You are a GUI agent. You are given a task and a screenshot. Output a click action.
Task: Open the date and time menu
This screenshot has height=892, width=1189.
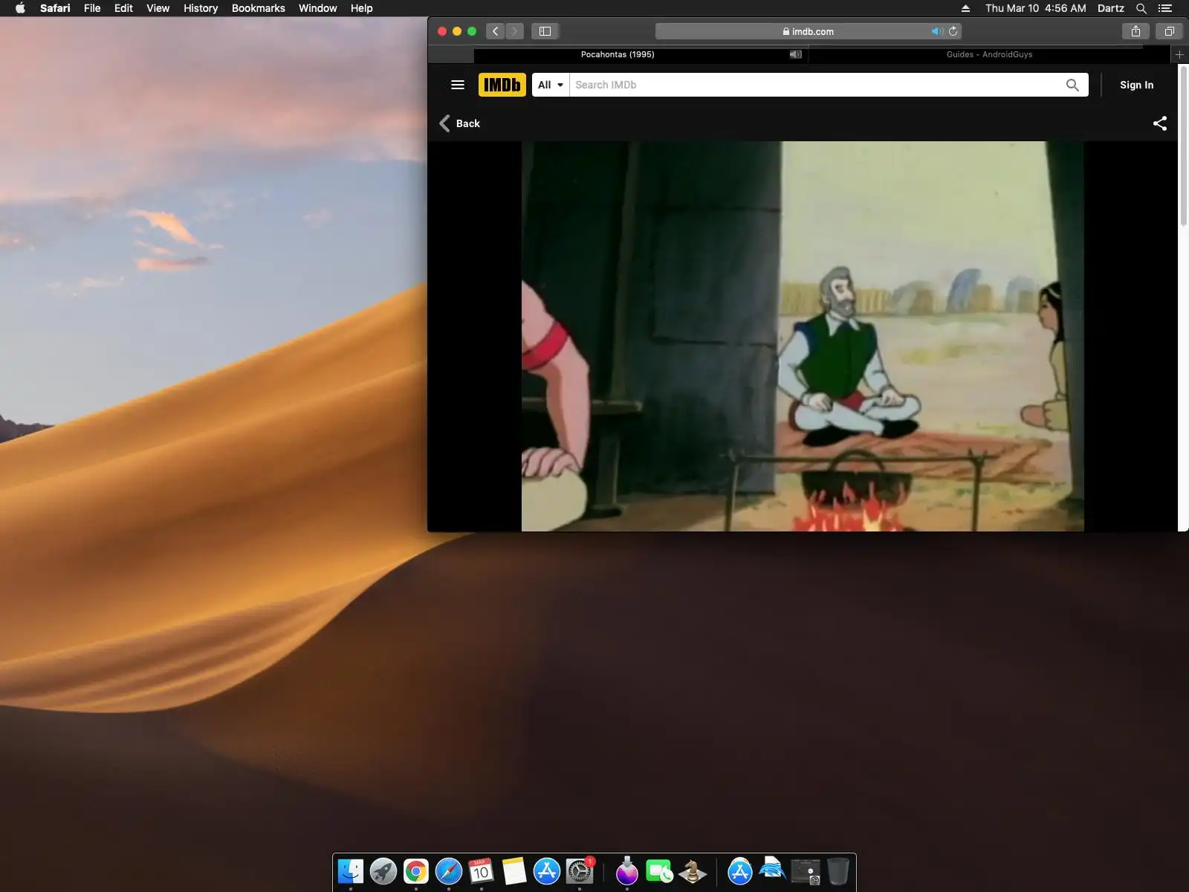tap(1035, 8)
